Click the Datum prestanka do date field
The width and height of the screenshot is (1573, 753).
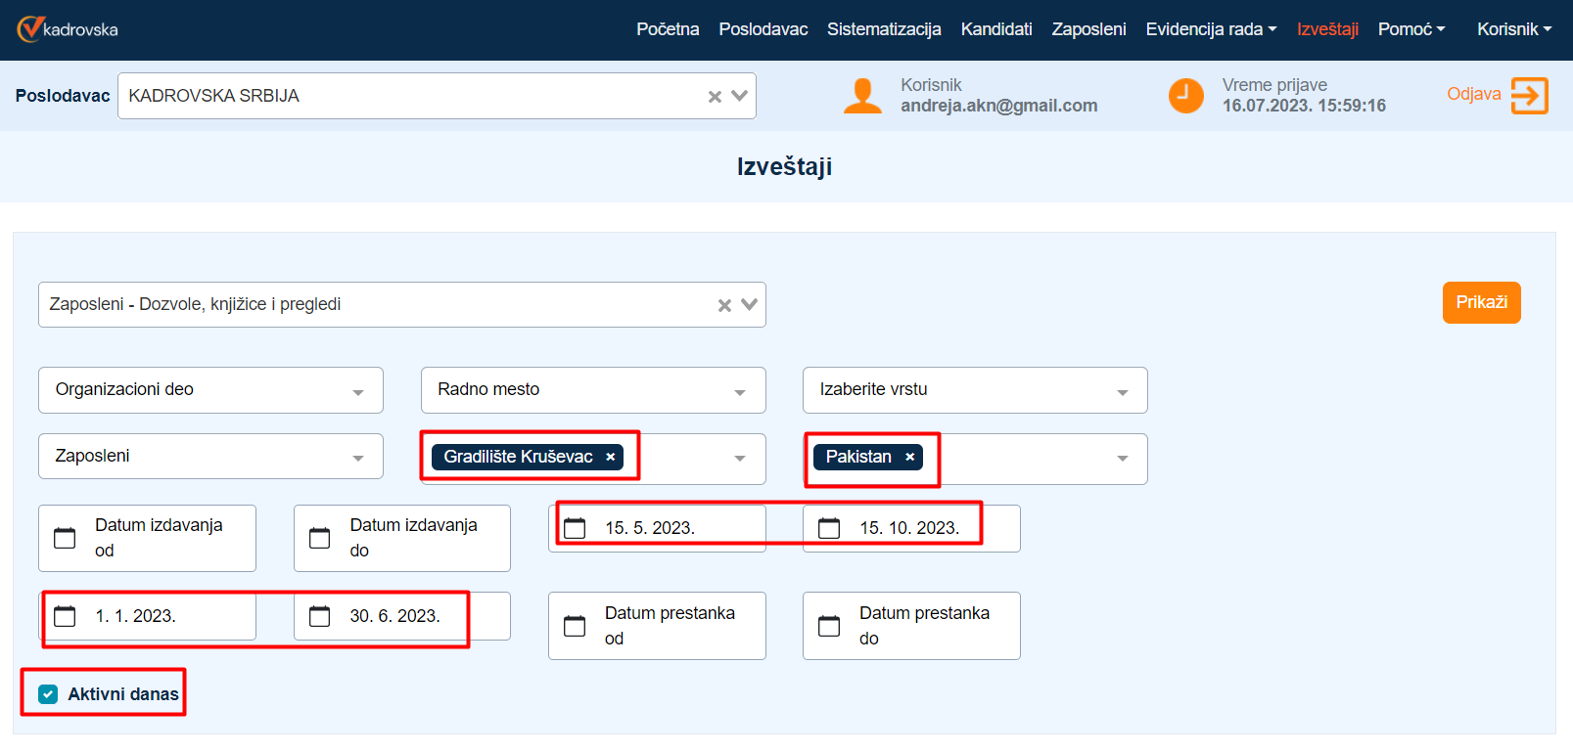923,626
